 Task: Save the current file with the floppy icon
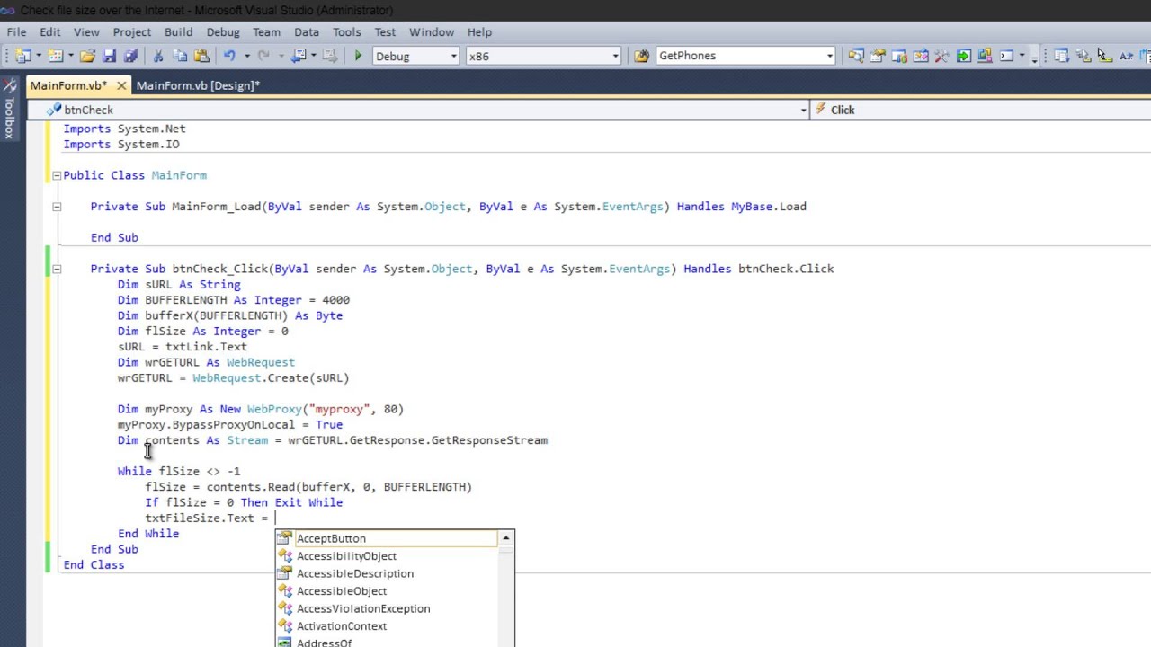(110, 56)
